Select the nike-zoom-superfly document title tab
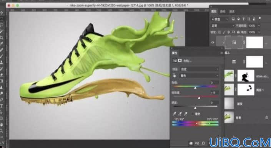Screen dimensions: 271x148 (x=129, y=5)
